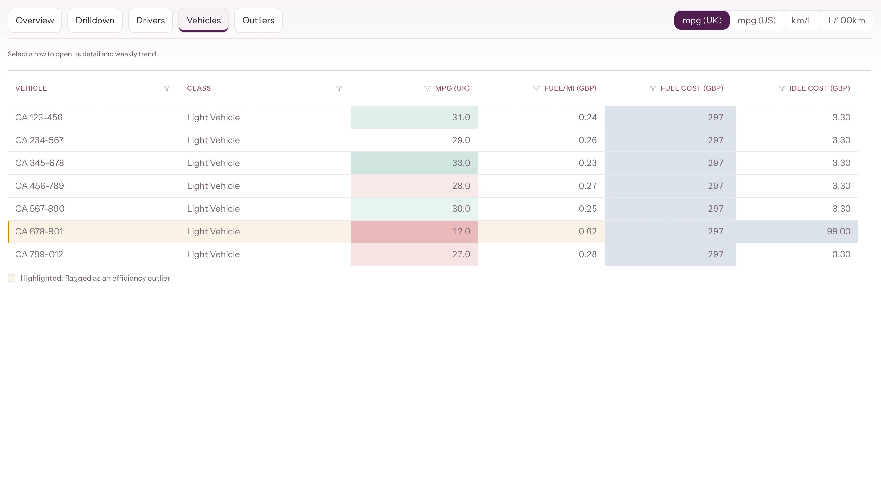Open the Outliers tab

tap(258, 21)
